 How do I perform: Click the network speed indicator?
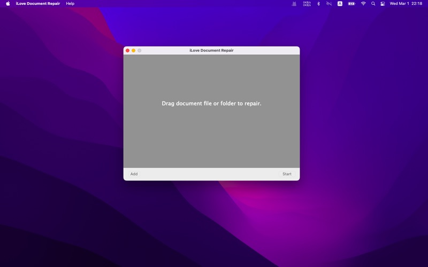pyautogui.click(x=307, y=4)
